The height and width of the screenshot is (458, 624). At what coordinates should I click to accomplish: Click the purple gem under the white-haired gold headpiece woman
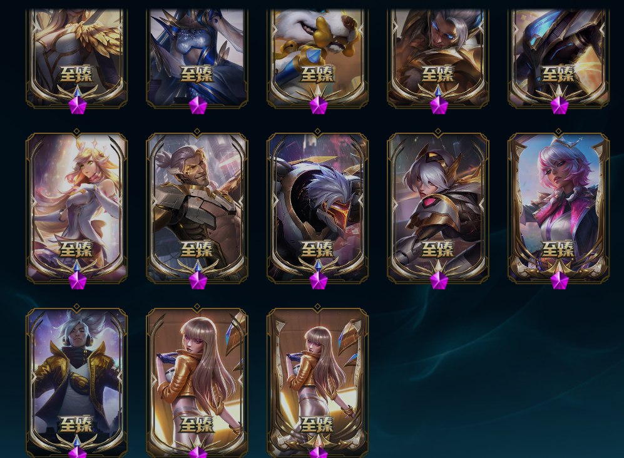coord(439,280)
